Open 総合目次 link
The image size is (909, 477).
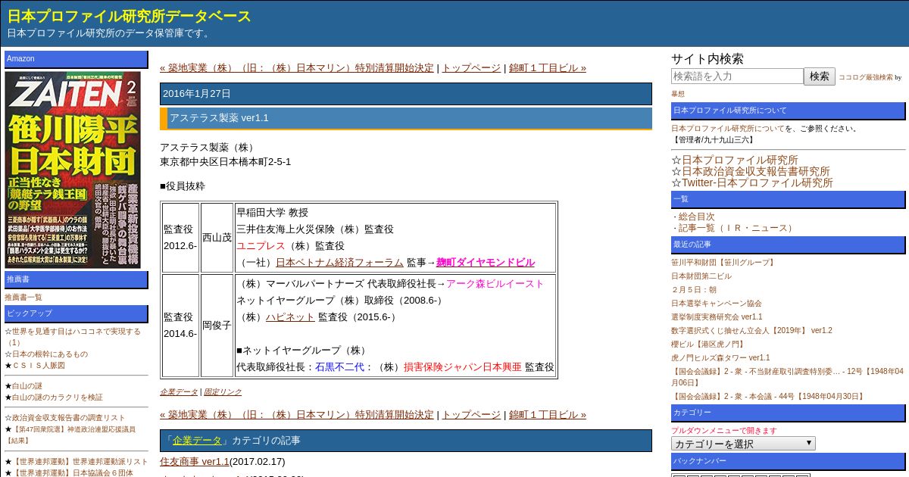pyautogui.click(x=696, y=217)
